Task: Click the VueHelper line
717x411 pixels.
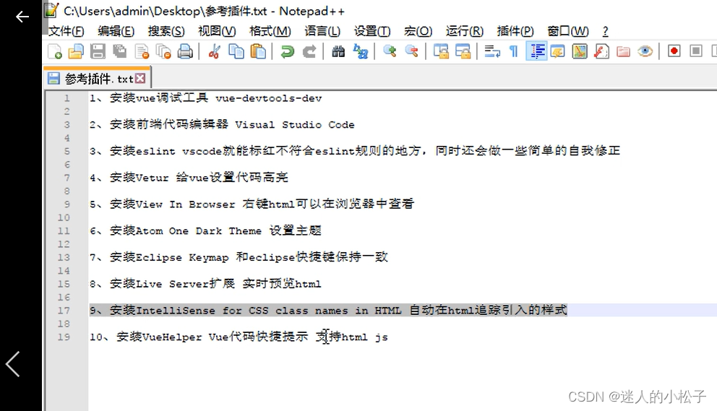Action: [239, 337]
